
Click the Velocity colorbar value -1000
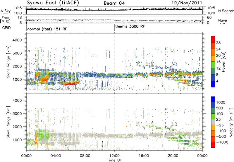[222, 142]
